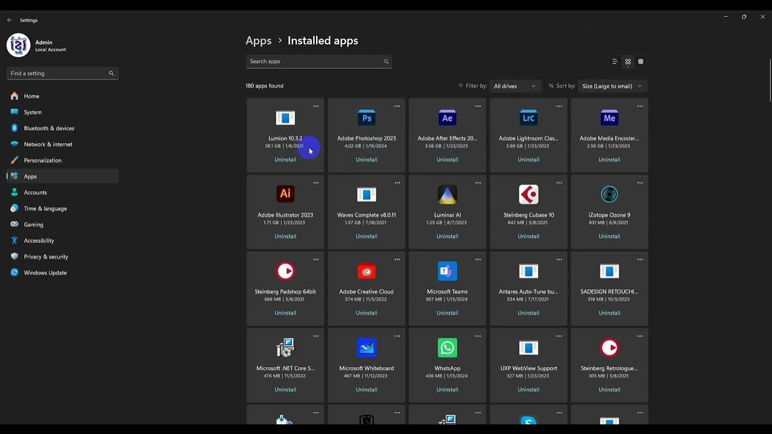Click the Adobe Creative Cloud icon
The width and height of the screenshot is (772, 434).
[366, 271]
